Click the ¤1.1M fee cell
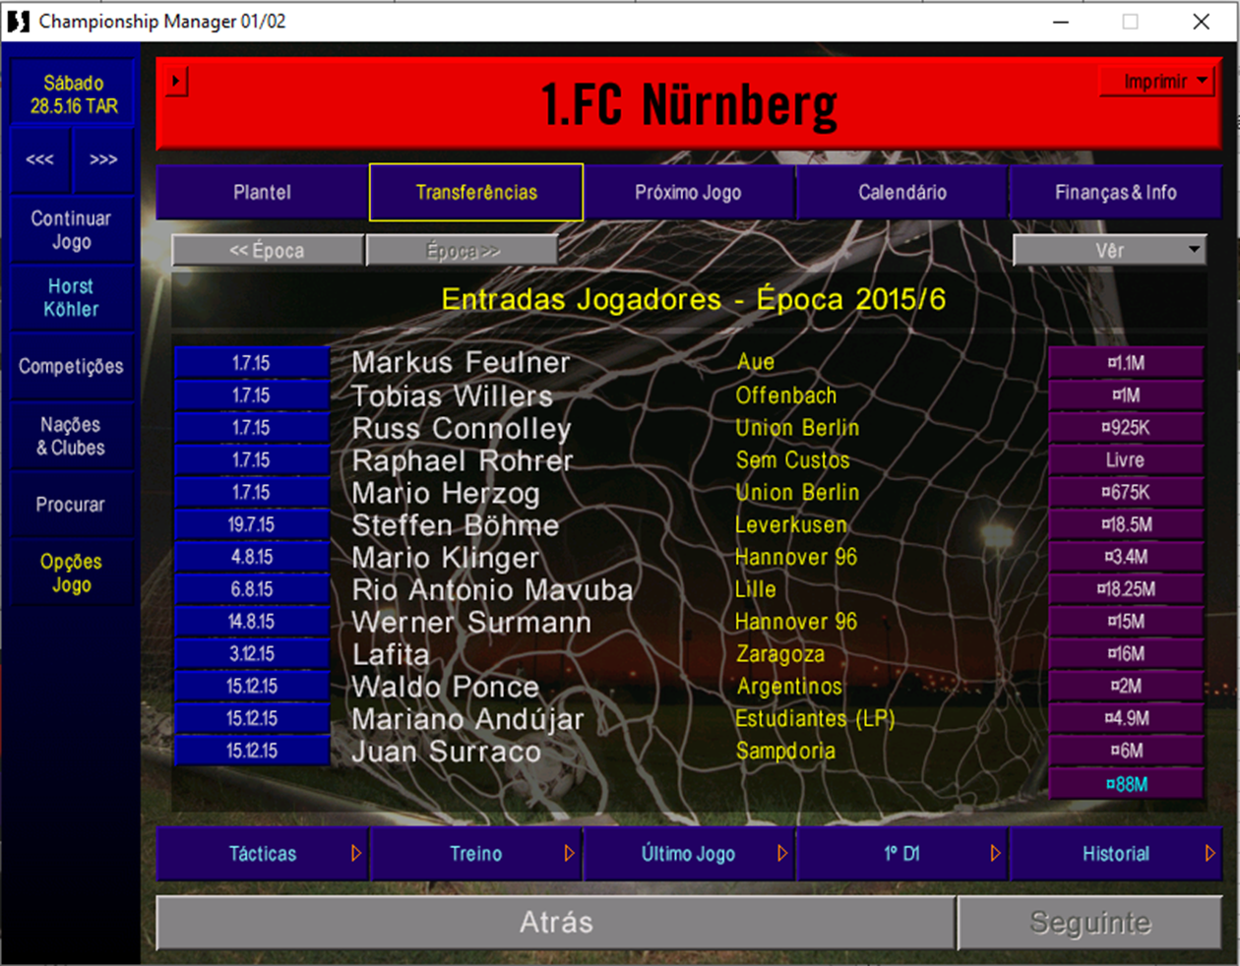 (x=1126, y=363)
